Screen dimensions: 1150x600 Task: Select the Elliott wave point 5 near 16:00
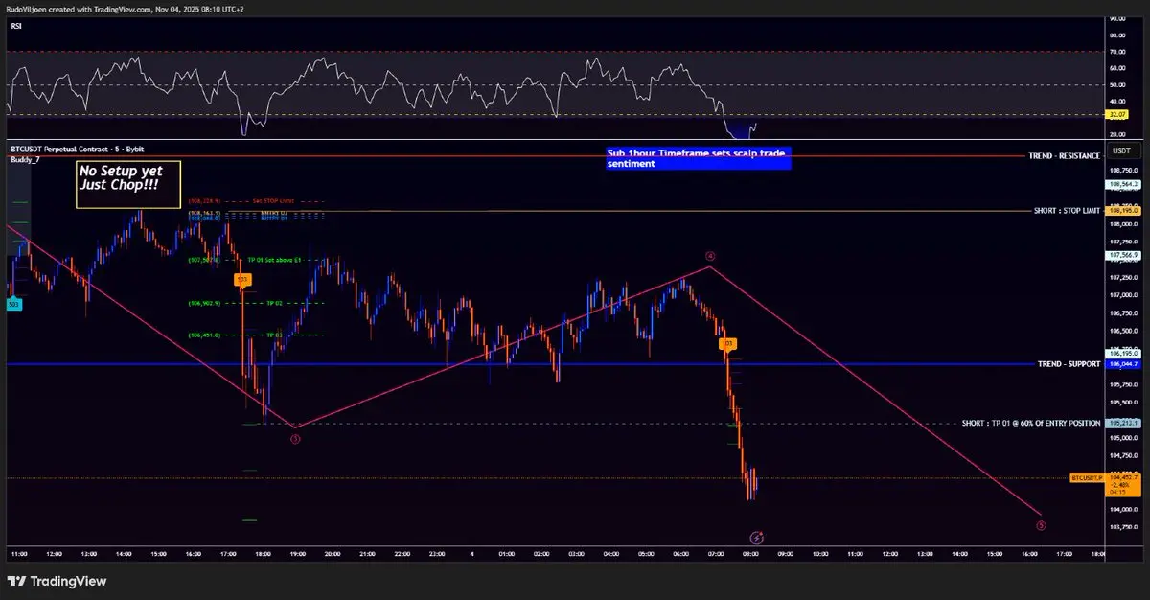click(x=1041, y=525)
